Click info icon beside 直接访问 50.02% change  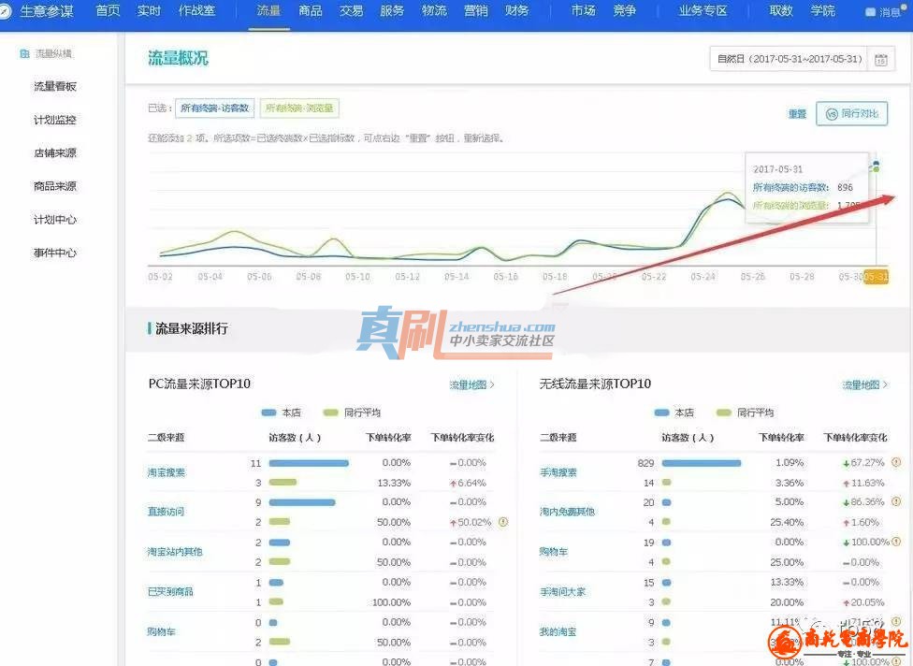[503, 522]
